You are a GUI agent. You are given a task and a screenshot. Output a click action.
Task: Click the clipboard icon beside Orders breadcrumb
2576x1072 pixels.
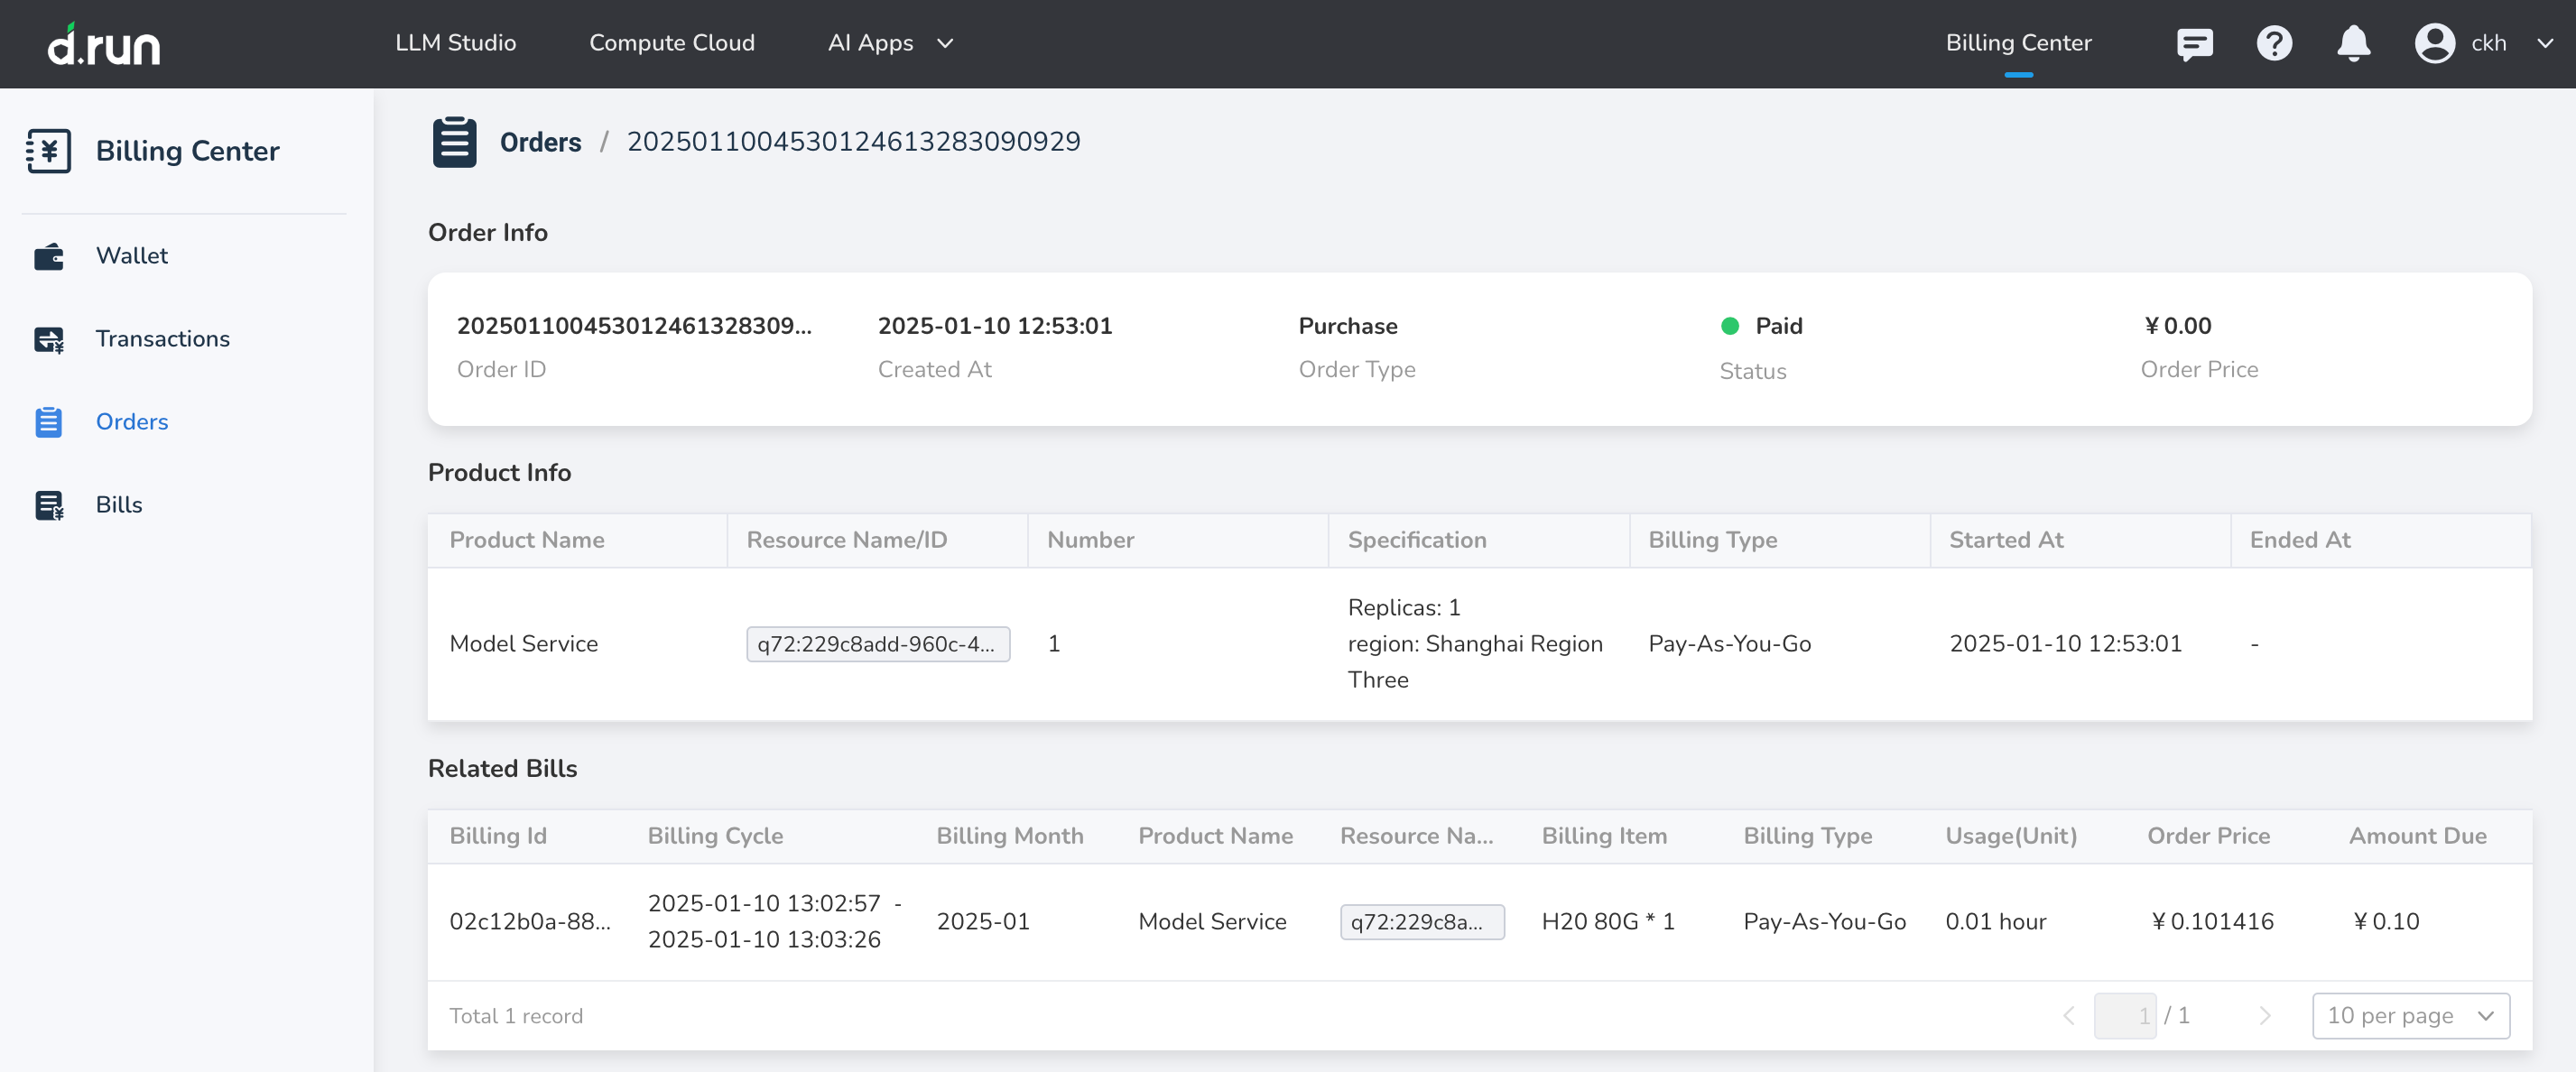click(455, 142)
